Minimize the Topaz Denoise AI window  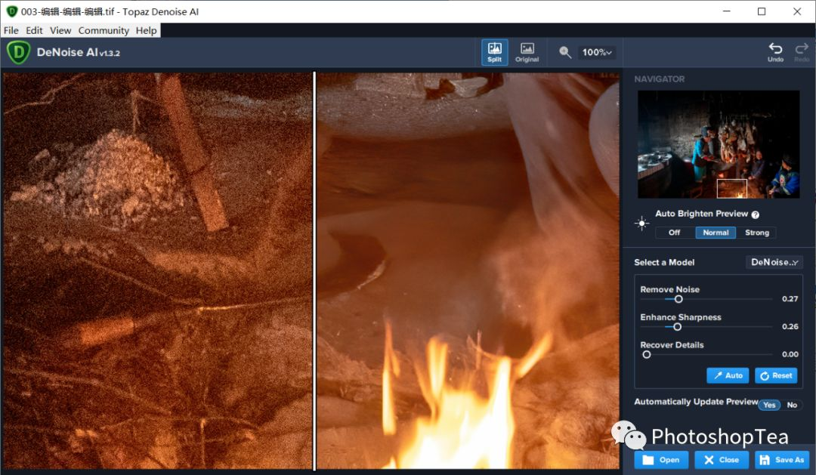pyautogui.click(x=727, y=11)
